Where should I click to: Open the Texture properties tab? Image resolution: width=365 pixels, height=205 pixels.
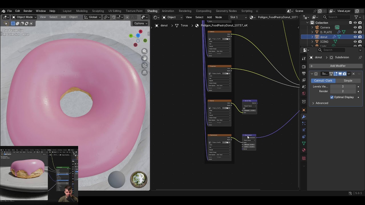pos(304,158)
